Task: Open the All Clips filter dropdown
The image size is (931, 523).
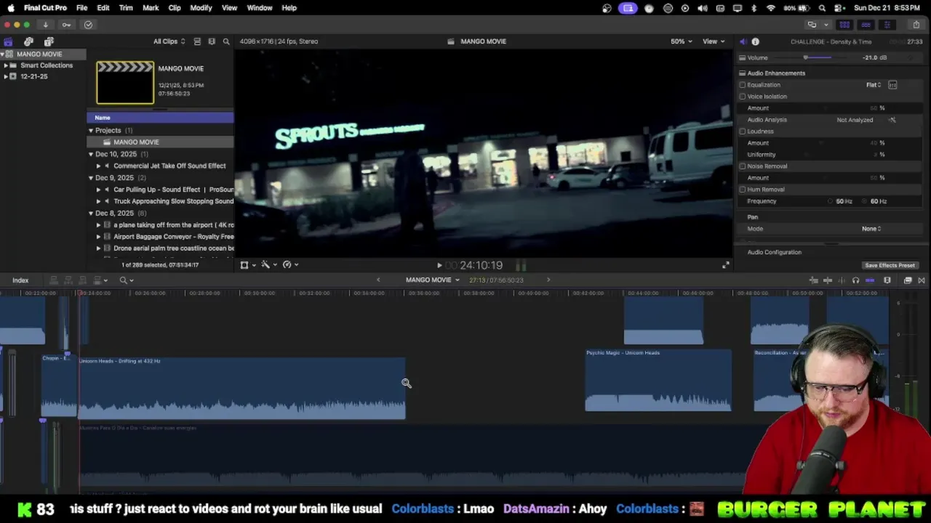Action: pyautogui.click(x=169, y=41)
